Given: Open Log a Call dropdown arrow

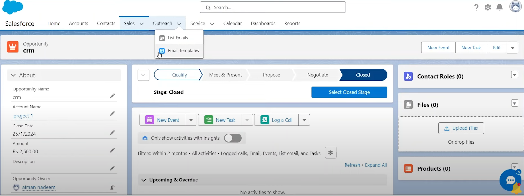Looking at the screenshot, I should [304, 120].
